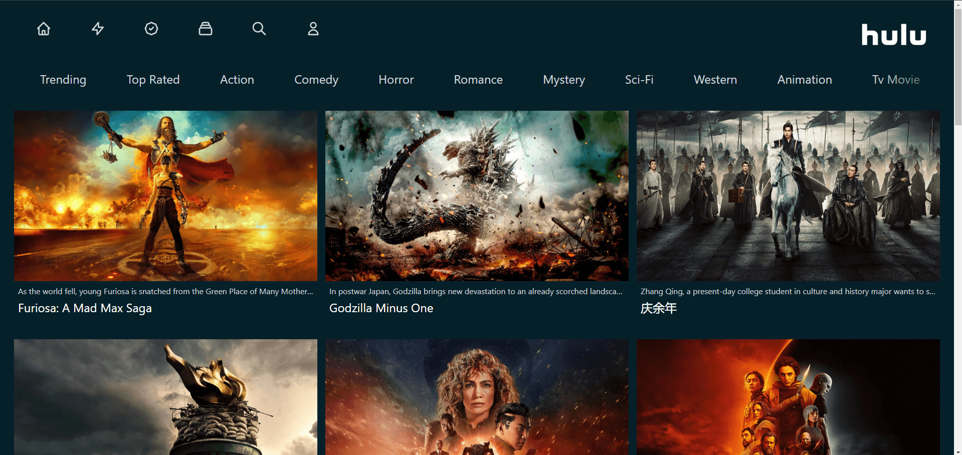Choose the Horror genre tab

396,80
